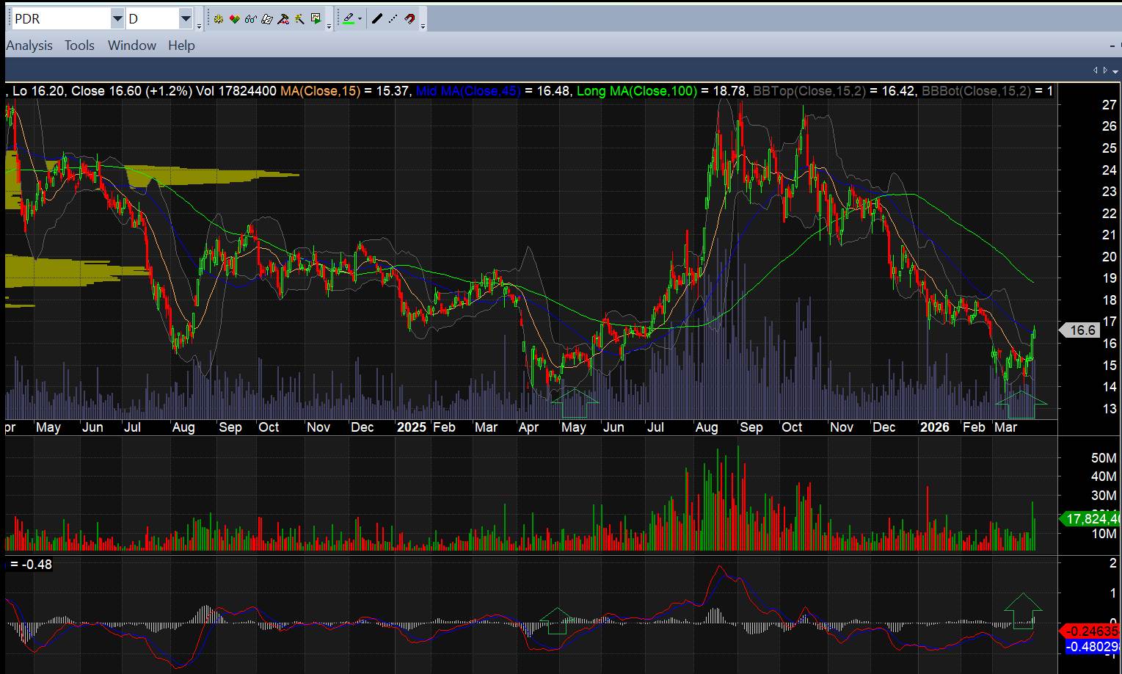
Task: Open the chart tab list down arrow
Action: (1115, 71)
